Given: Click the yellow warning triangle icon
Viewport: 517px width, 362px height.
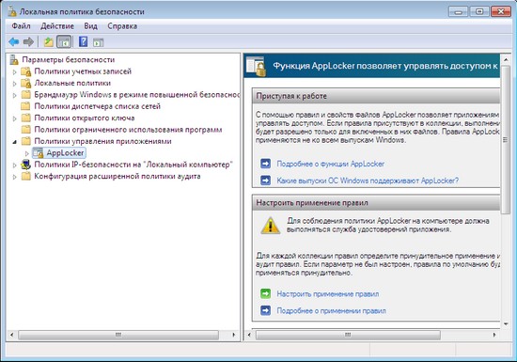Looking at the screenshot, I should (271, 226).
